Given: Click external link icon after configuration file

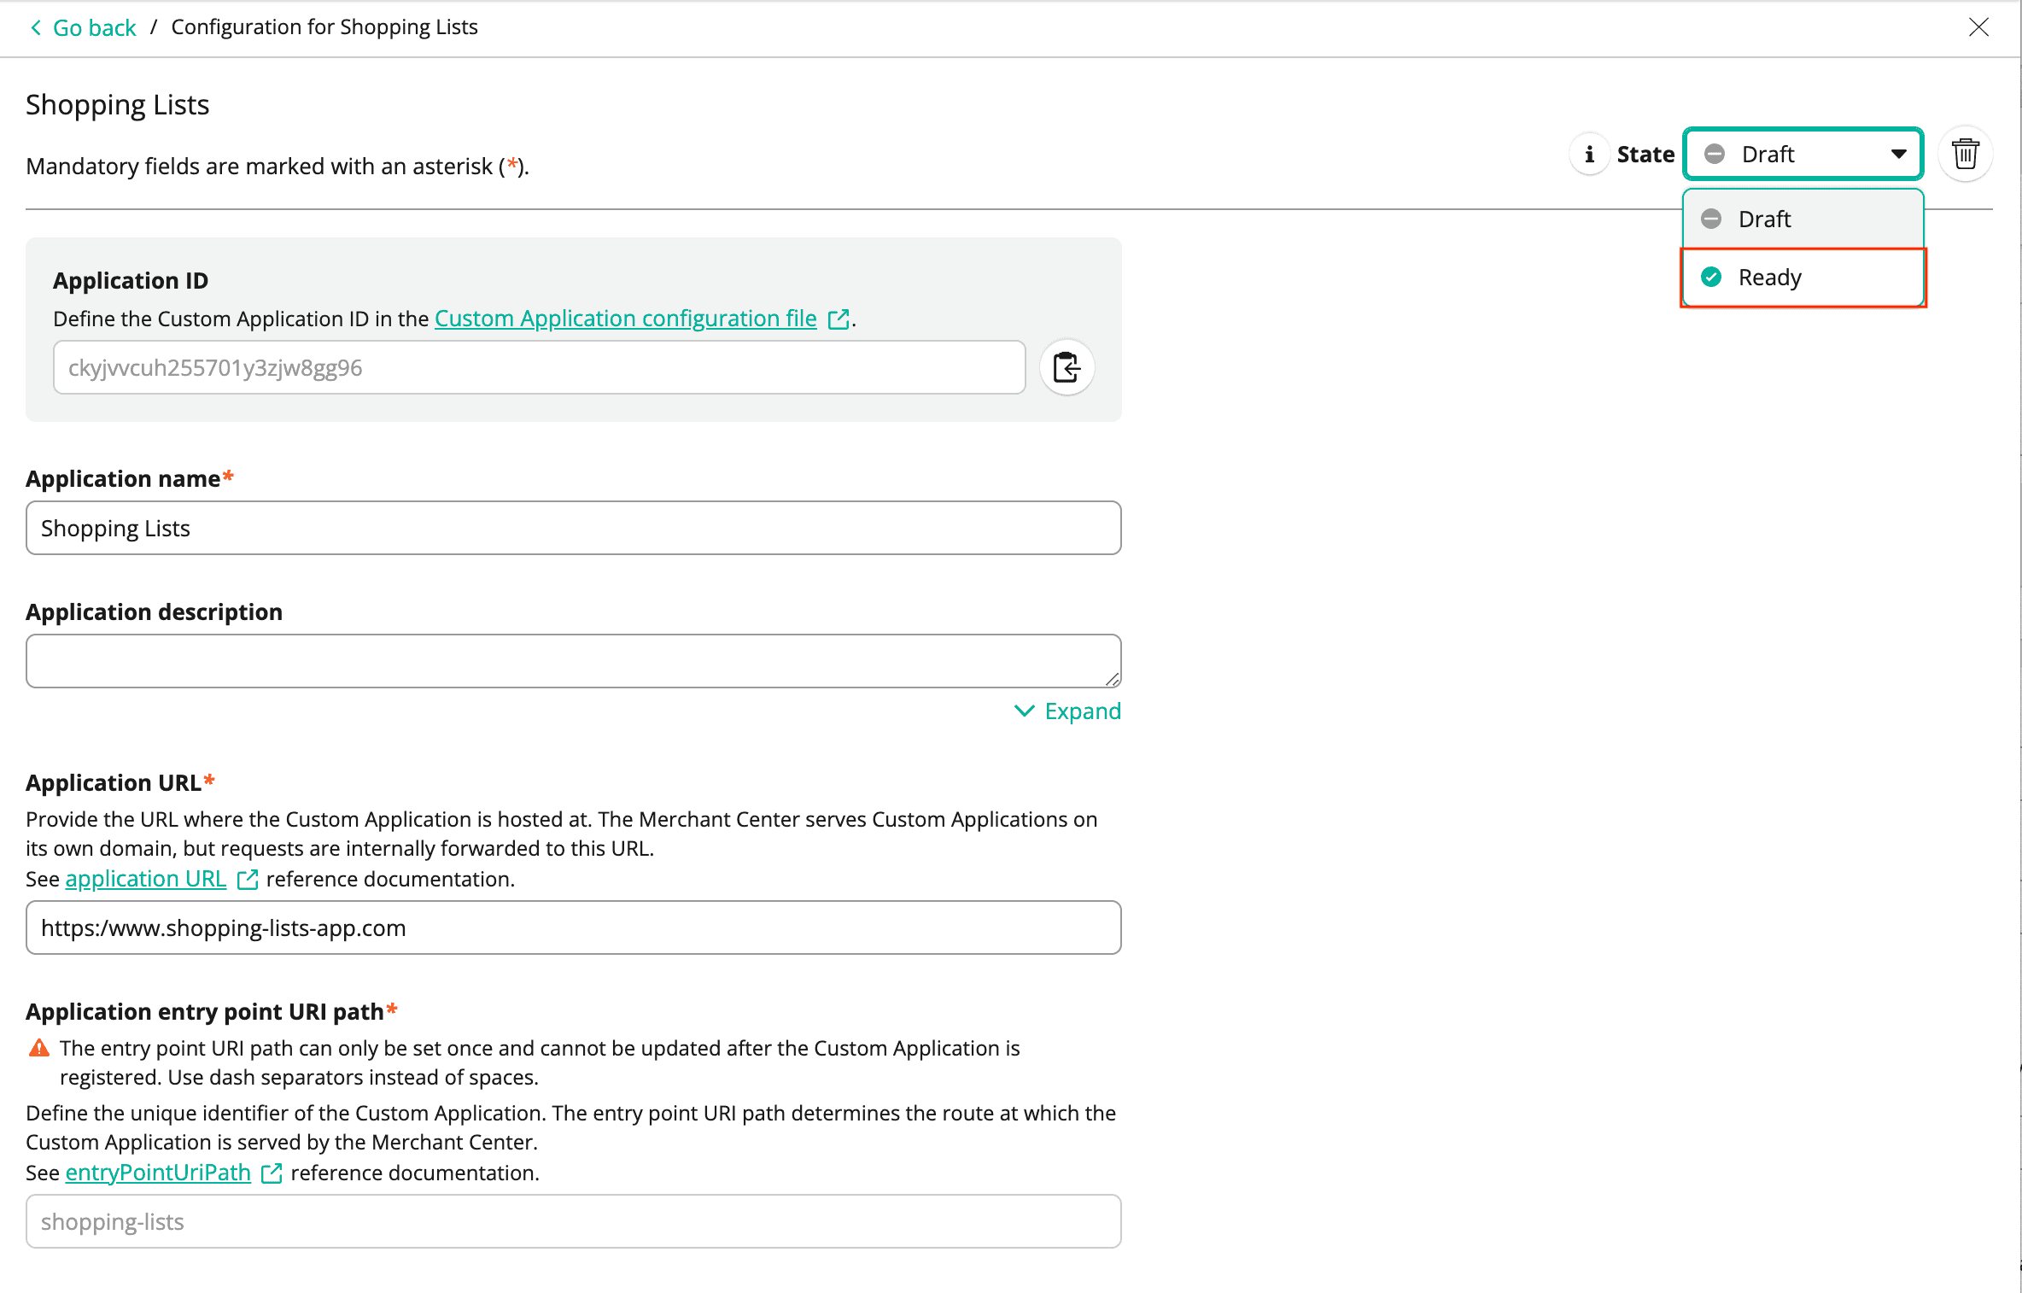Looking at the screenshot, I should click(839, 319).
